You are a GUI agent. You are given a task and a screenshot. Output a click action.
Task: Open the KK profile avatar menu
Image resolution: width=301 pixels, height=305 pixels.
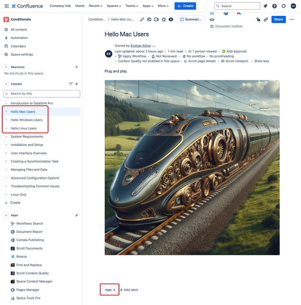[x=293, y=6]
